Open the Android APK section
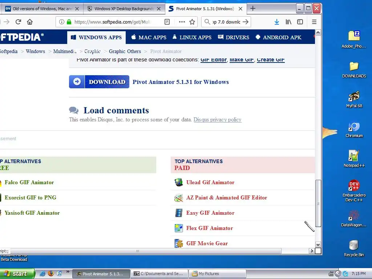Screen dimensions: 372x279 [x=279, y=37]
